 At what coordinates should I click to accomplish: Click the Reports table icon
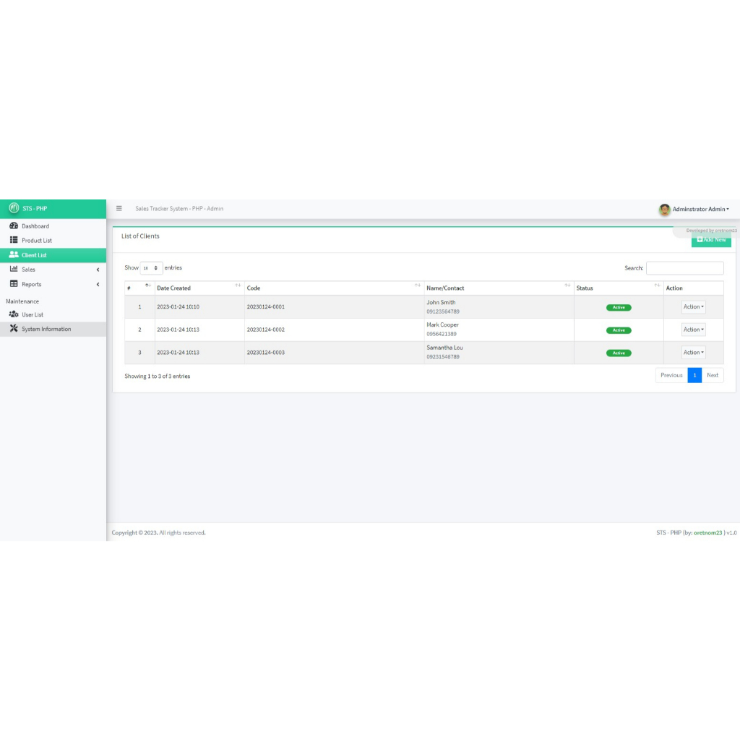tap(14, 284)
